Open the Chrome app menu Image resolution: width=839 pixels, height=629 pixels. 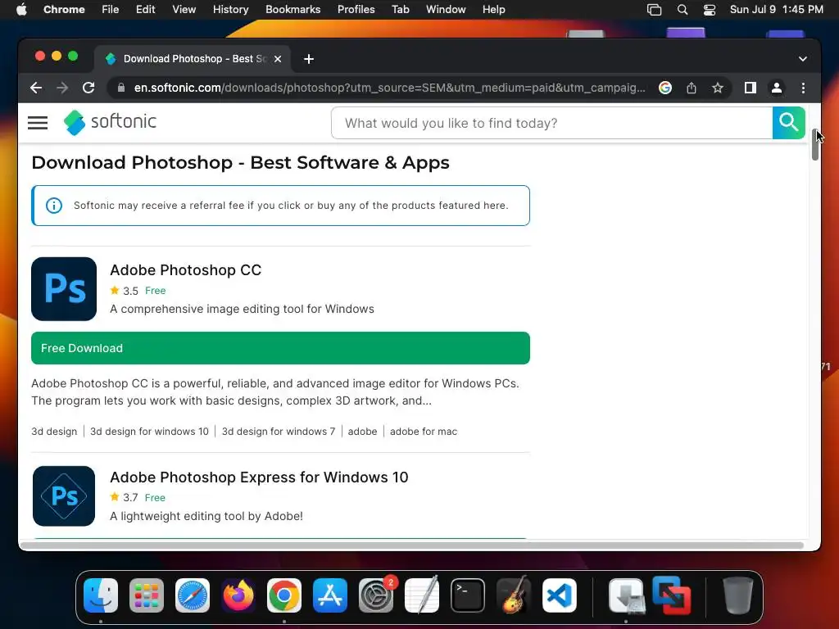[64, 9]
